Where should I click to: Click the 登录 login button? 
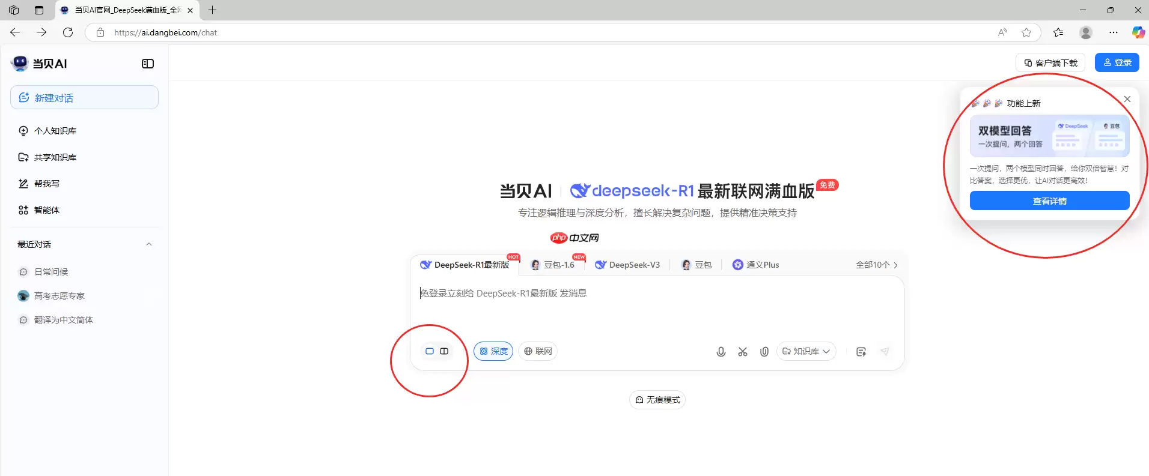pos(1117,62)
